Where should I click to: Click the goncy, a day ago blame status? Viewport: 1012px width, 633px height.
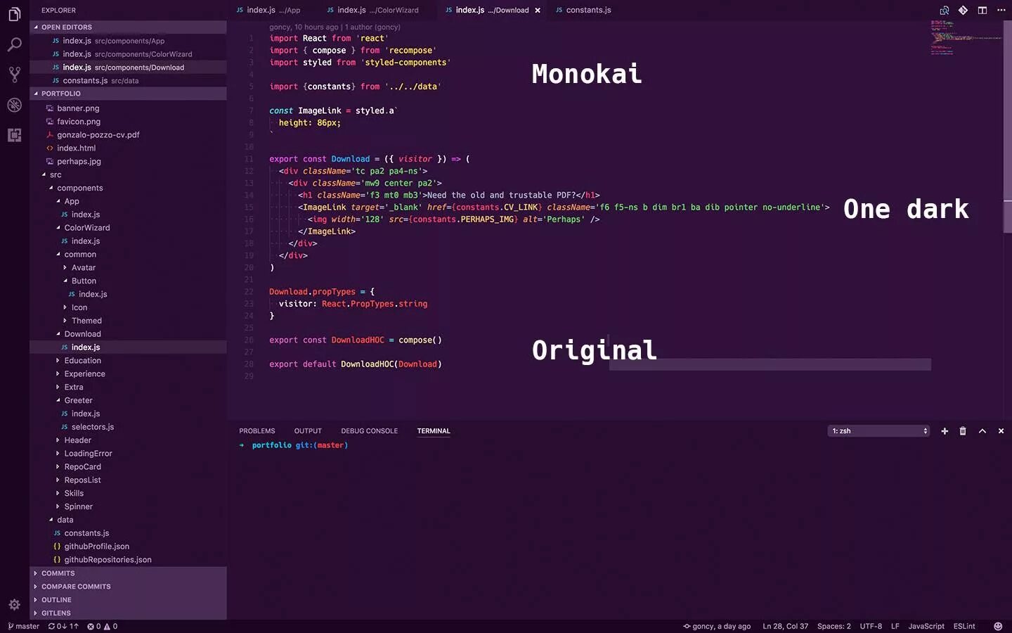[x=717, y=626]
